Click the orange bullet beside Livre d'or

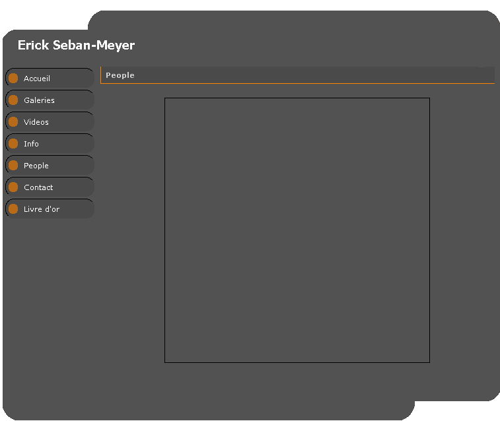[x=13, y=209]
